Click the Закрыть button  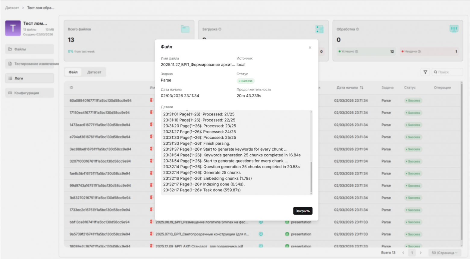pyautogui.click(x=302, y=211)
